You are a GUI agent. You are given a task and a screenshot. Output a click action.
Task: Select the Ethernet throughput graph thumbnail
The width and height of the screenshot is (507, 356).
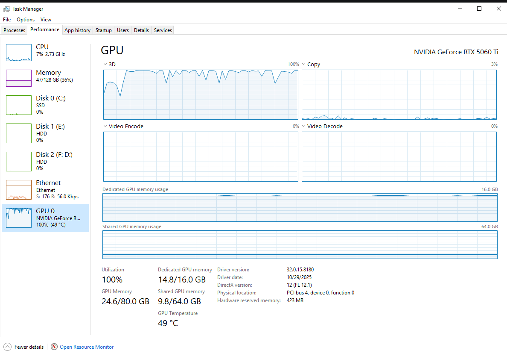click(x=19, y=190)
